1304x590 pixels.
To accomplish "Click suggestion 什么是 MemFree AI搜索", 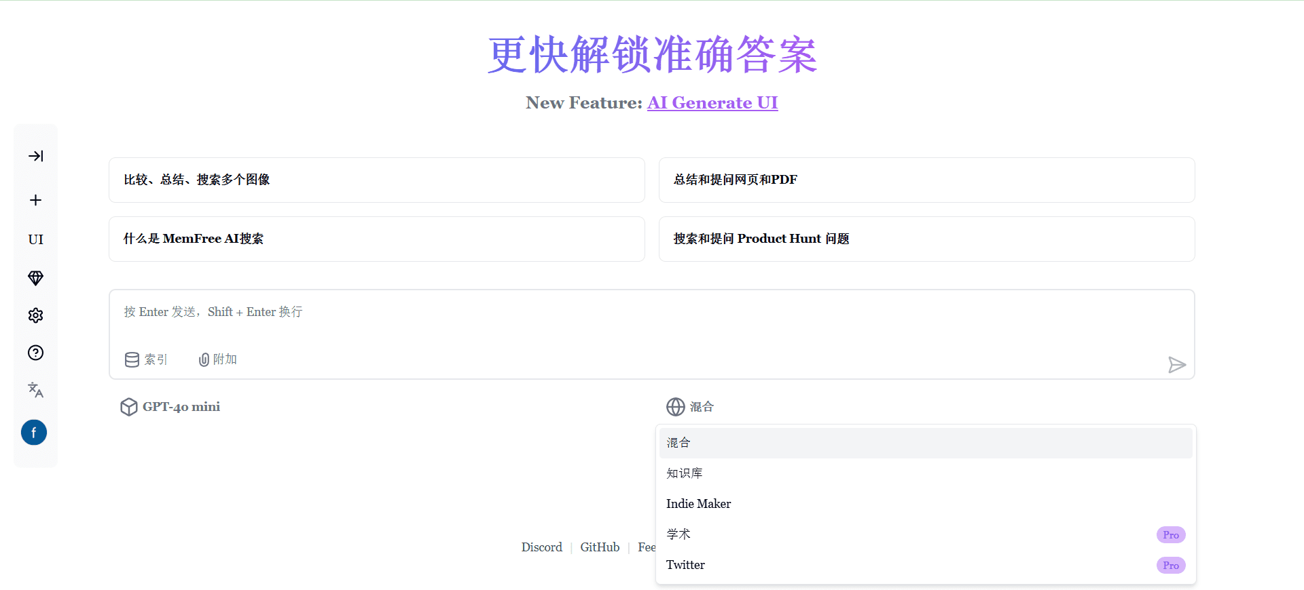I will (x=377, y=239).
